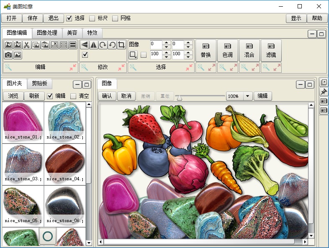Switch to the 图像处理 tab
Viewport: 329px width, 248px height.
pyautogui.click(x=47, y=33)
